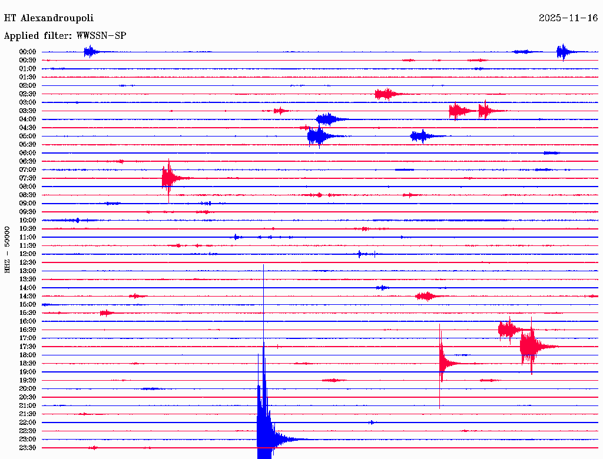Viewport: 603px width, 459px height.
Task: Select the 23:00 time label
Action: point(28,440)
